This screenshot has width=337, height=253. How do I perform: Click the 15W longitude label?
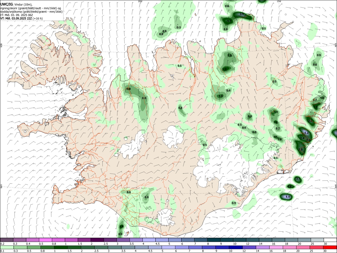[279, 1]
